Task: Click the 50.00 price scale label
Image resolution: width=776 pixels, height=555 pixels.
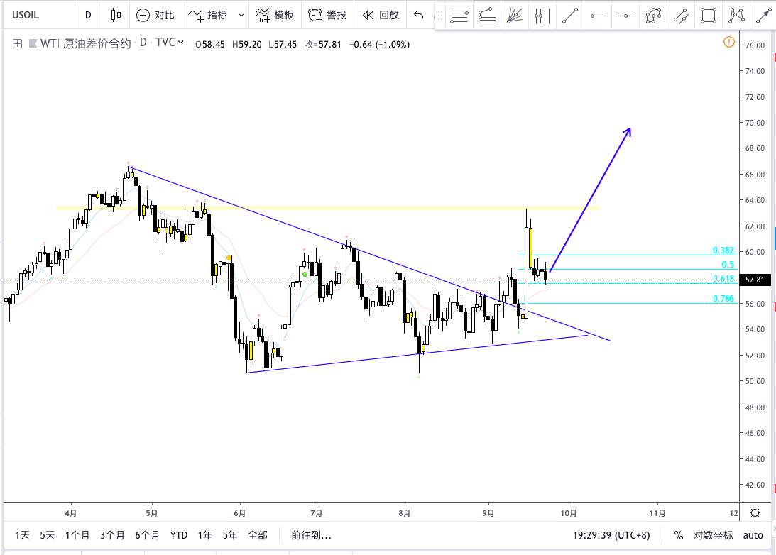Action: [x=755, y=381]
